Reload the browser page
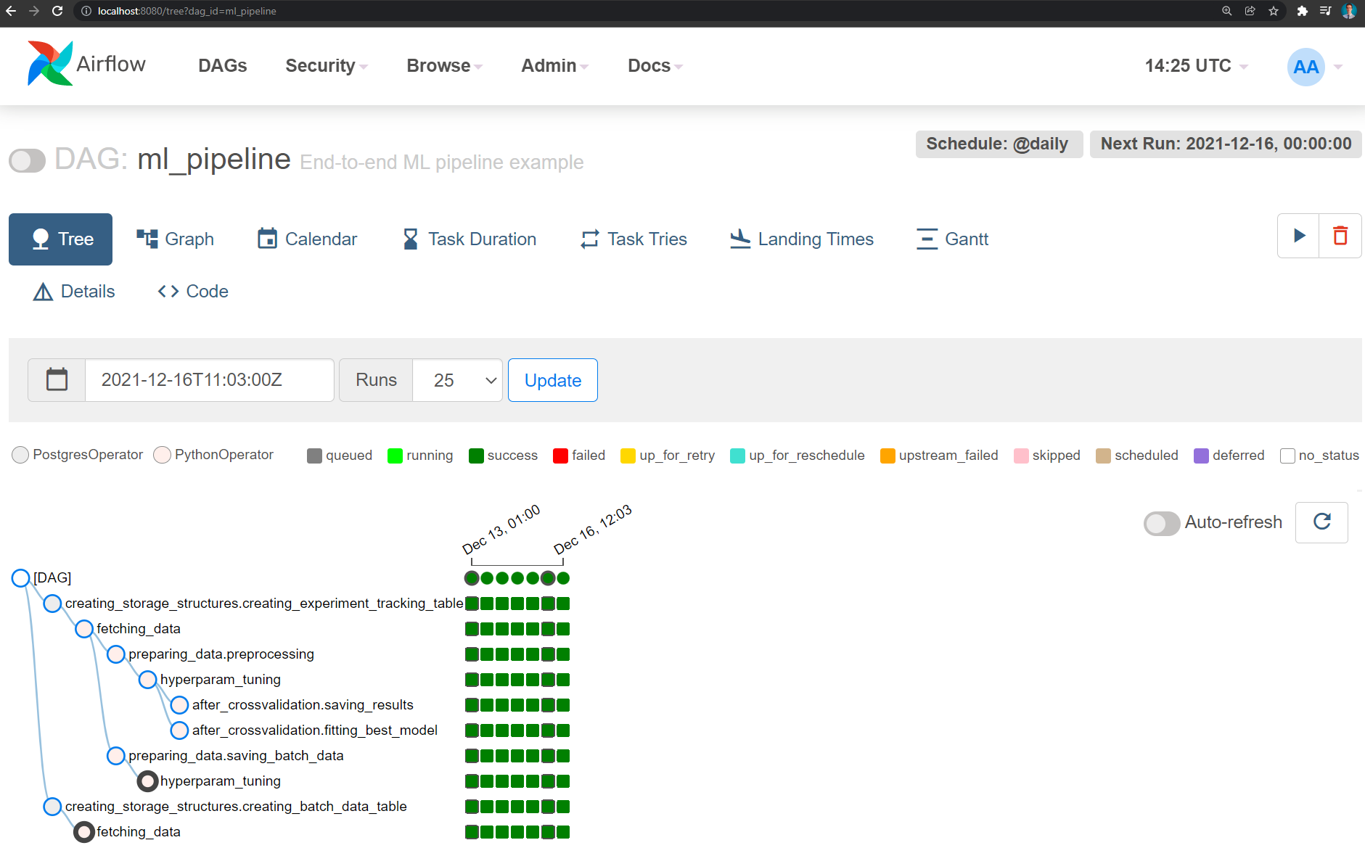Screen dimensions: 1365x848 [x=57, y=11]
